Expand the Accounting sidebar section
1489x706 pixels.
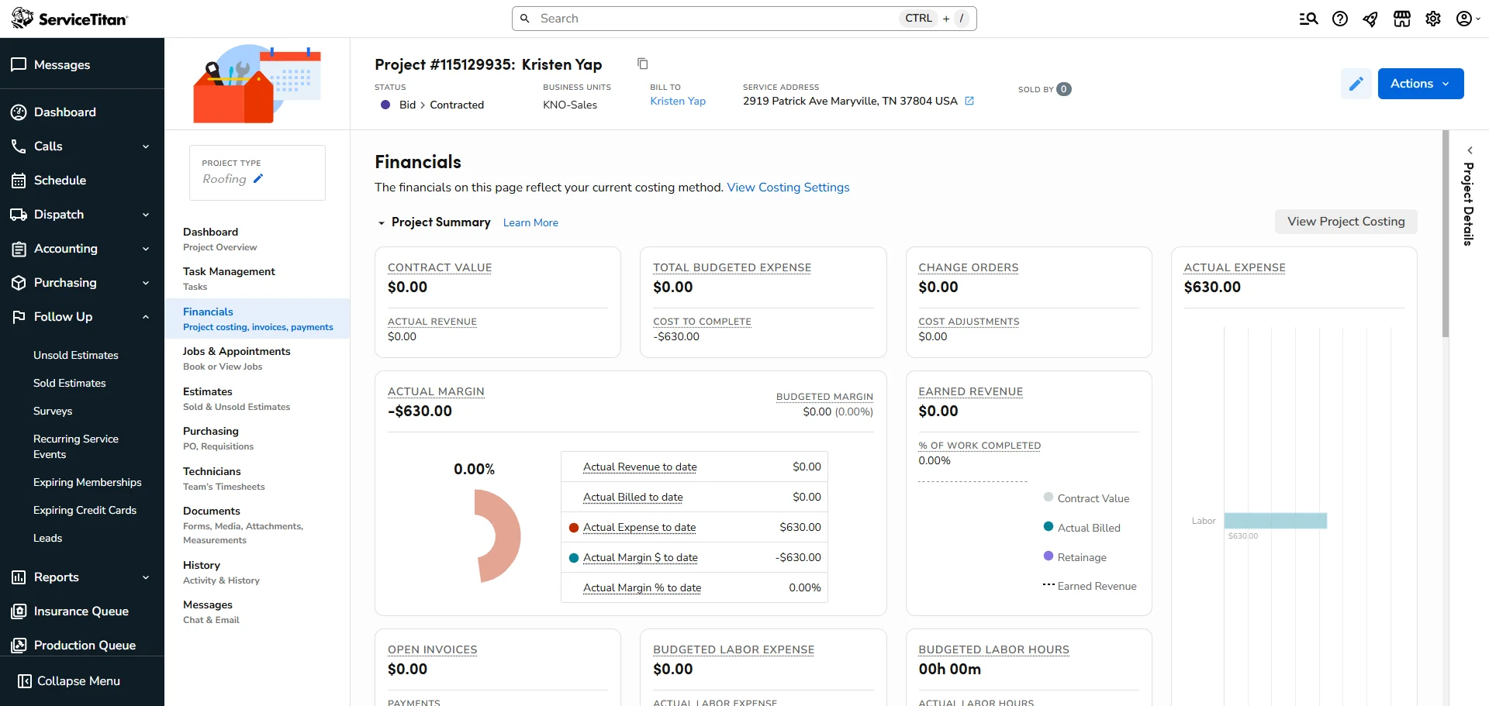pyautogui.click(x=146, y=249)
